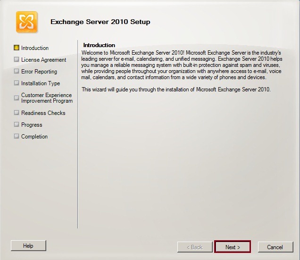300x260 pixels.
Task: Open Help for the setup wizard
Action: click(28, 245)
